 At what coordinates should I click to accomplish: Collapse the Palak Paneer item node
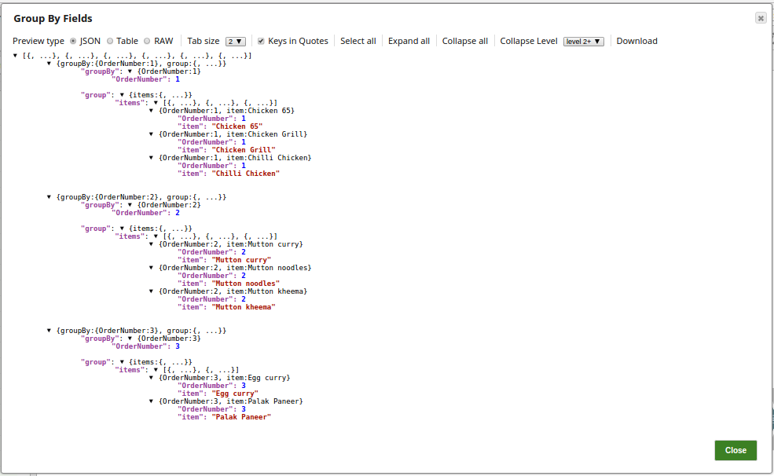(152, 401)
